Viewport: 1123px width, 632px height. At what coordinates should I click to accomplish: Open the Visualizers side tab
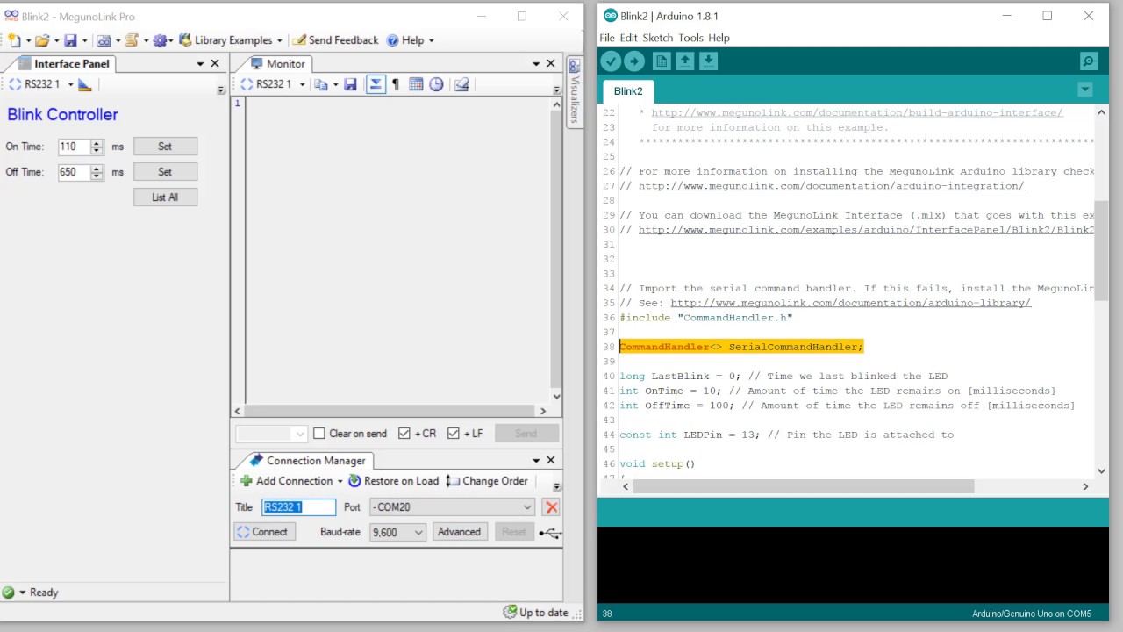click(575, 92)
